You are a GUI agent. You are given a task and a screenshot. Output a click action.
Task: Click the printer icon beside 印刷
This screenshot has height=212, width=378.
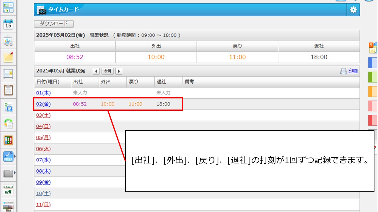[343, 71]
